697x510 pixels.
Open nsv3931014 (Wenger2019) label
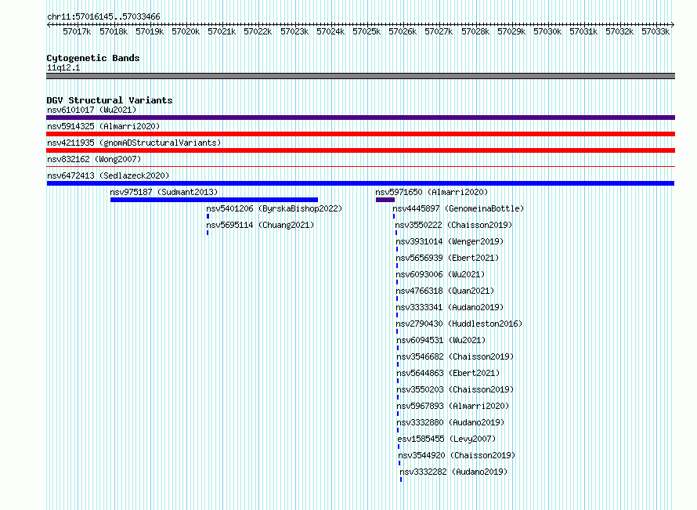[450, 241]
